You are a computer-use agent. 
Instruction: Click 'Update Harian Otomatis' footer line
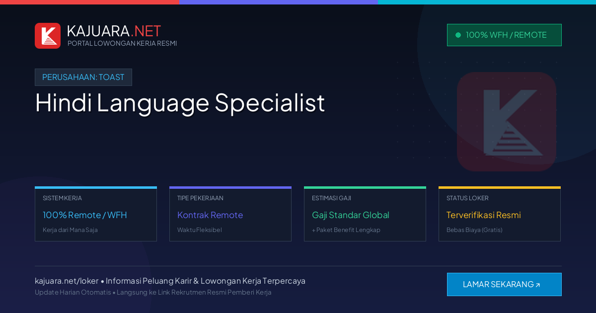(x=153, y=292)
